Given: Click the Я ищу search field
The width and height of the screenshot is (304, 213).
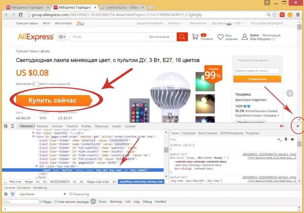Looking at the screenshot, I should click(108, 37).
